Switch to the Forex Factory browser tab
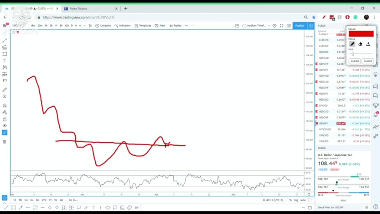The image size is (380, 214). coord(90,9)
